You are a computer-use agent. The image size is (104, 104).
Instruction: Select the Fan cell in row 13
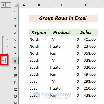click(x=62, y=95)
